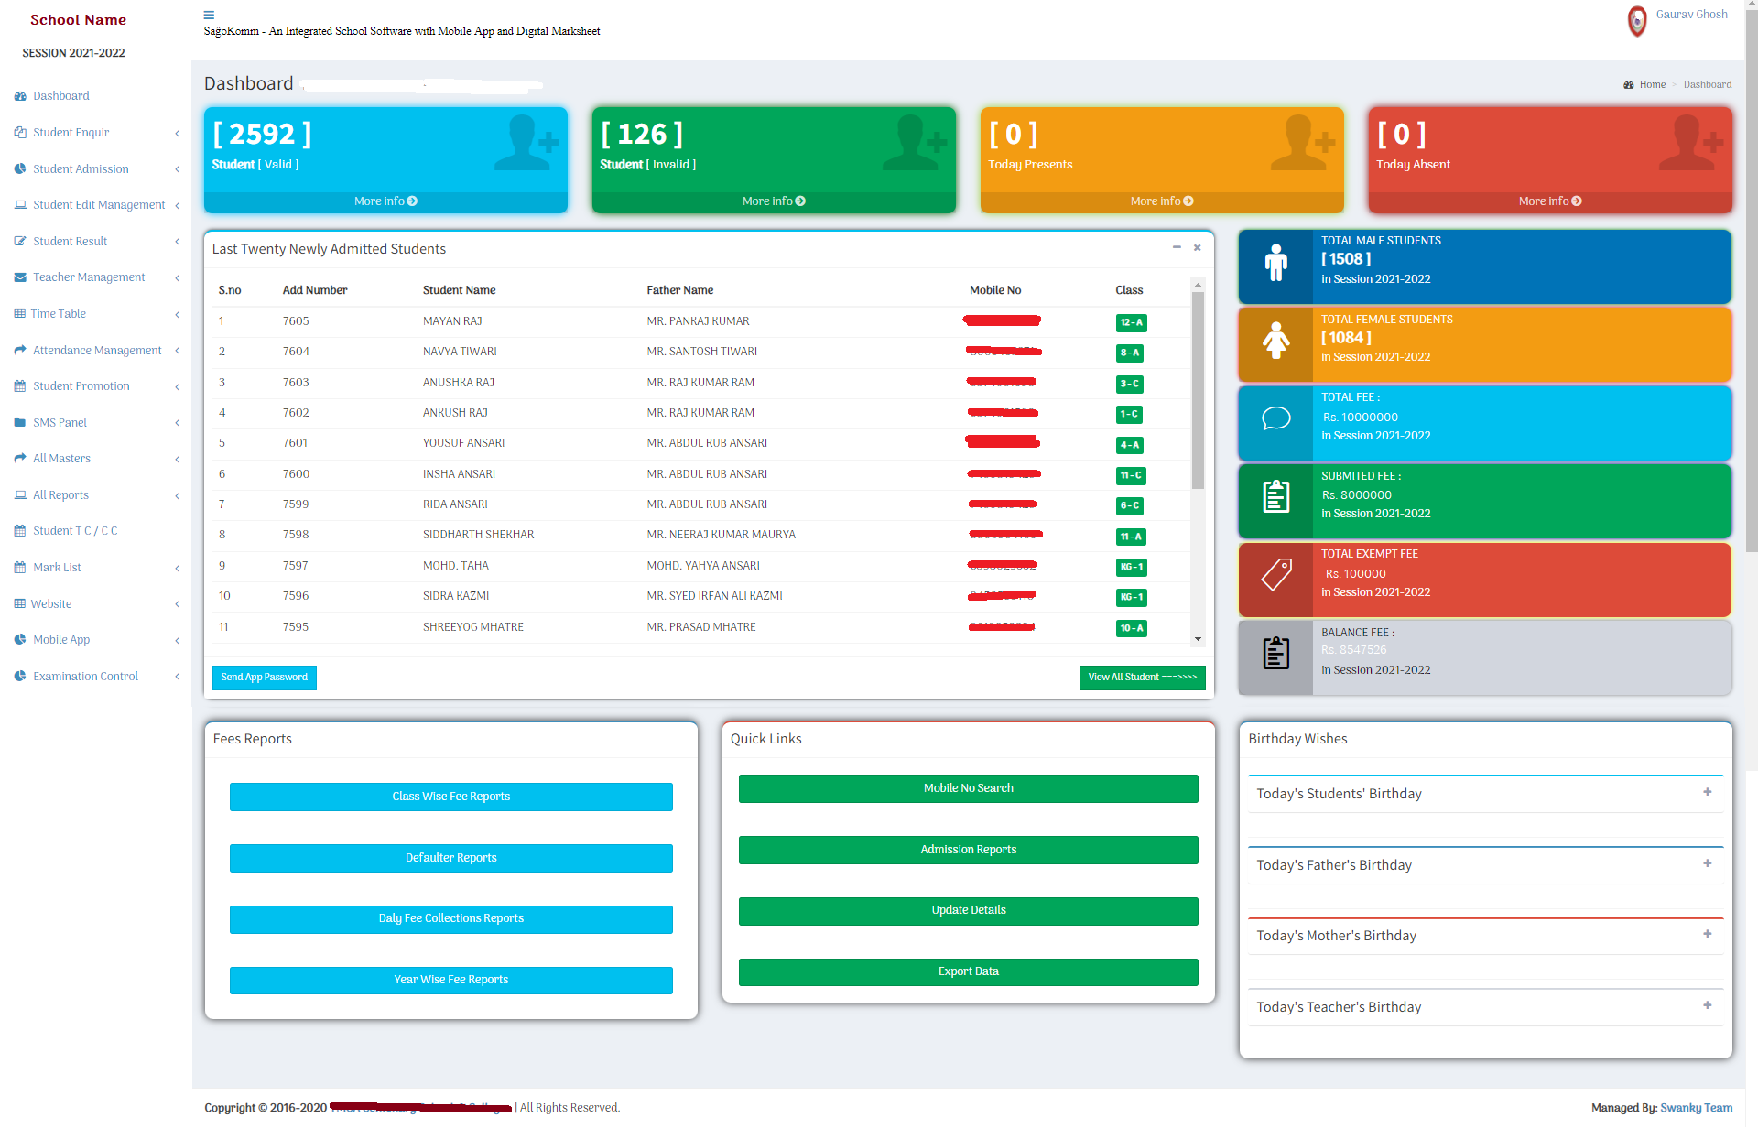Screen dimensions: 1758x1139
Task: Open the Student Result menu label
Action: [x=70, y=242]
